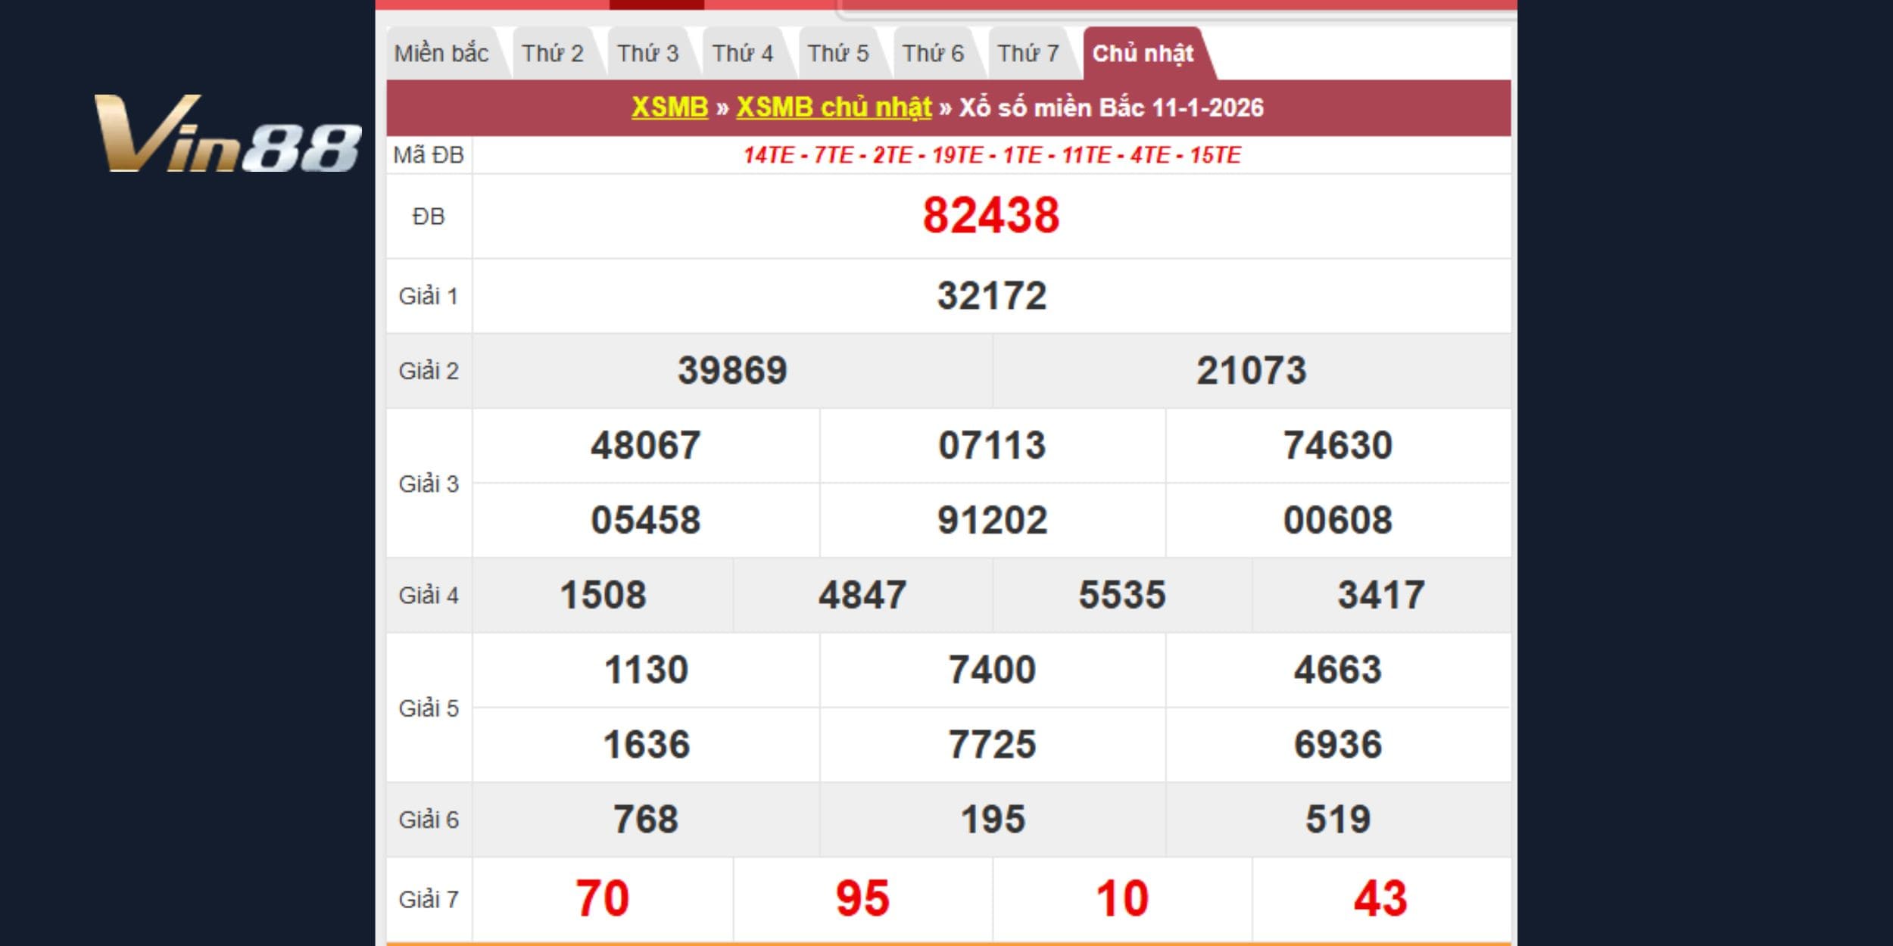This screenshot has width=1893, height=946.
Task: Click the Vin88 logo
Action: click(x=227, y=134)
